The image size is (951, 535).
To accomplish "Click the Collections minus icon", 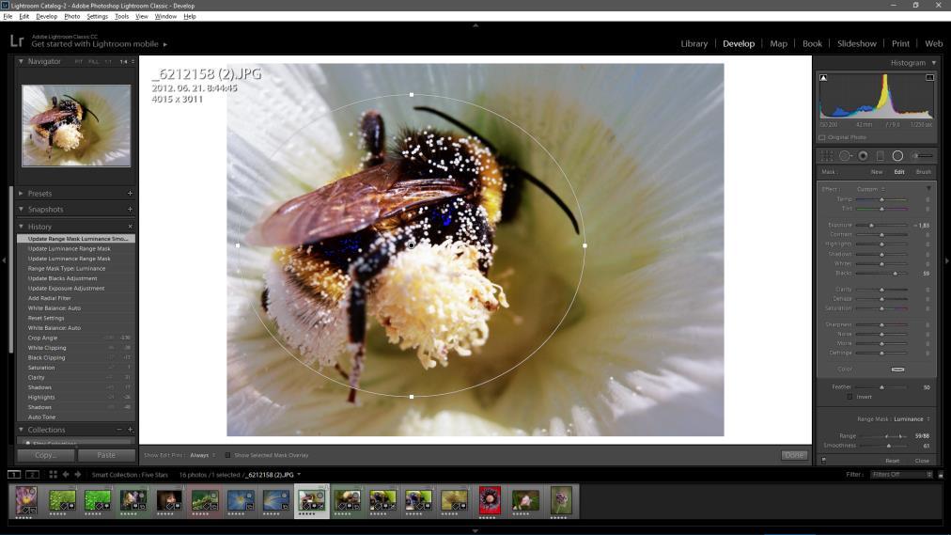I will [118, 430].
